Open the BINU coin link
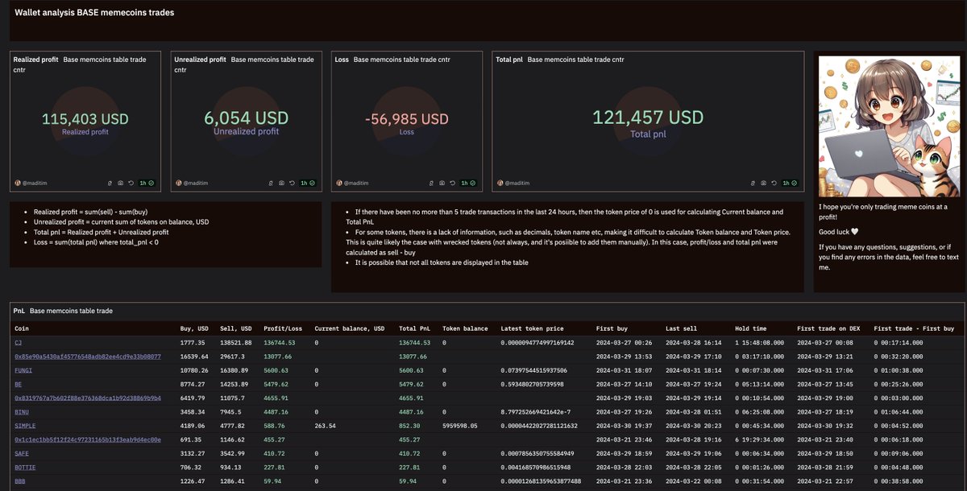Screen dimensions: 967x491 (x=22, y=411)
